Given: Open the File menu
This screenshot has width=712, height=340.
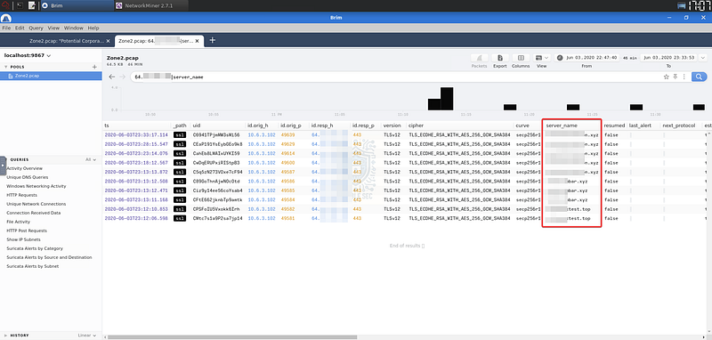Looking at the screenshot, I should coord(7,28).
